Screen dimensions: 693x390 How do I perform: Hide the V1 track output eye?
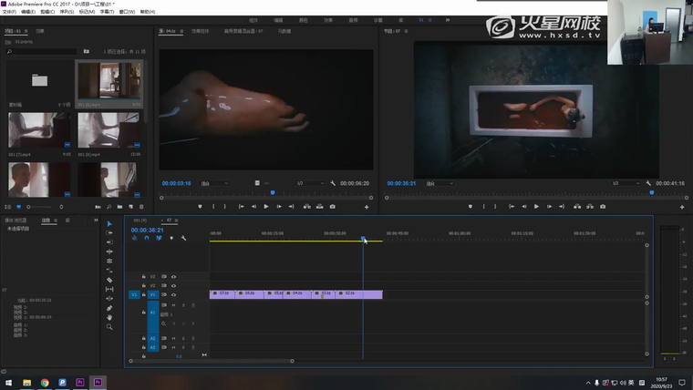point(174,295)
